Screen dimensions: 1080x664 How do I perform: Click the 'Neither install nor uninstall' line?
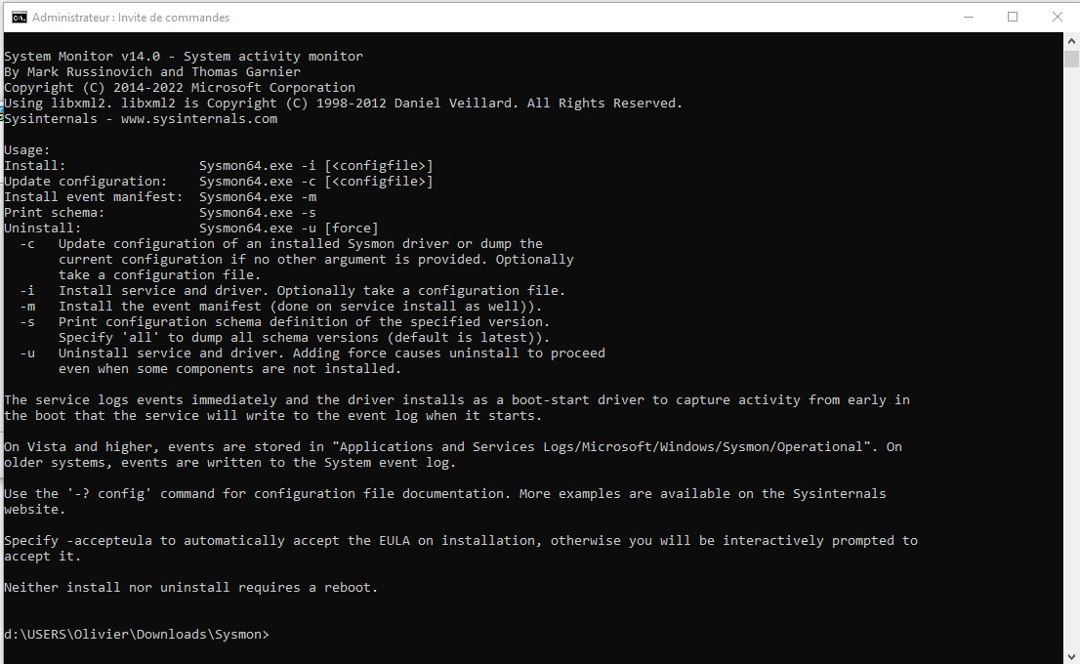[x=190, y=588]
